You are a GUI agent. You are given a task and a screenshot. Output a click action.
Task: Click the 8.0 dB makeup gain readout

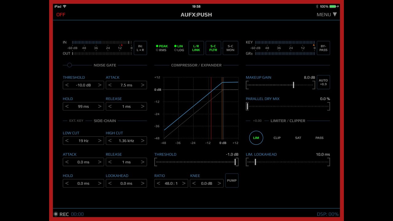click(x=309, y=77)
